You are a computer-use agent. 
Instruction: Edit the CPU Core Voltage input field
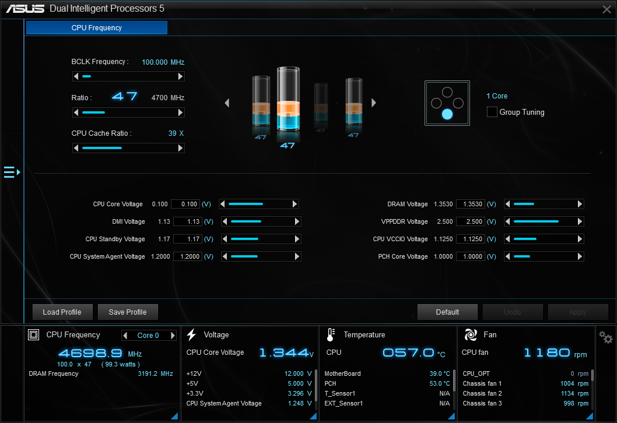point(185,204)
